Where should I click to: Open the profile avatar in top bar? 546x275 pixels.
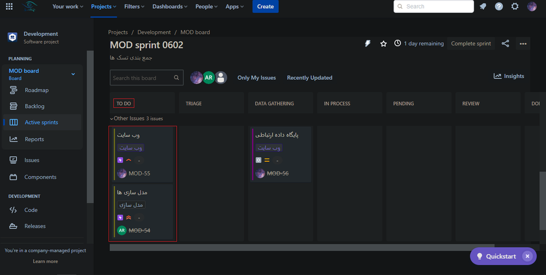(532, 6)
